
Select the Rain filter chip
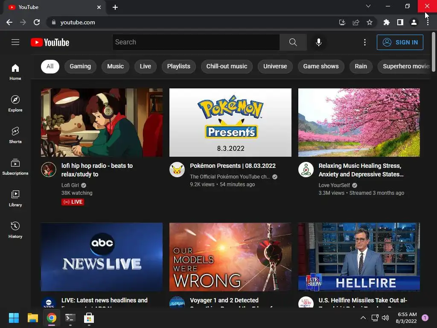tap(361, 66)
